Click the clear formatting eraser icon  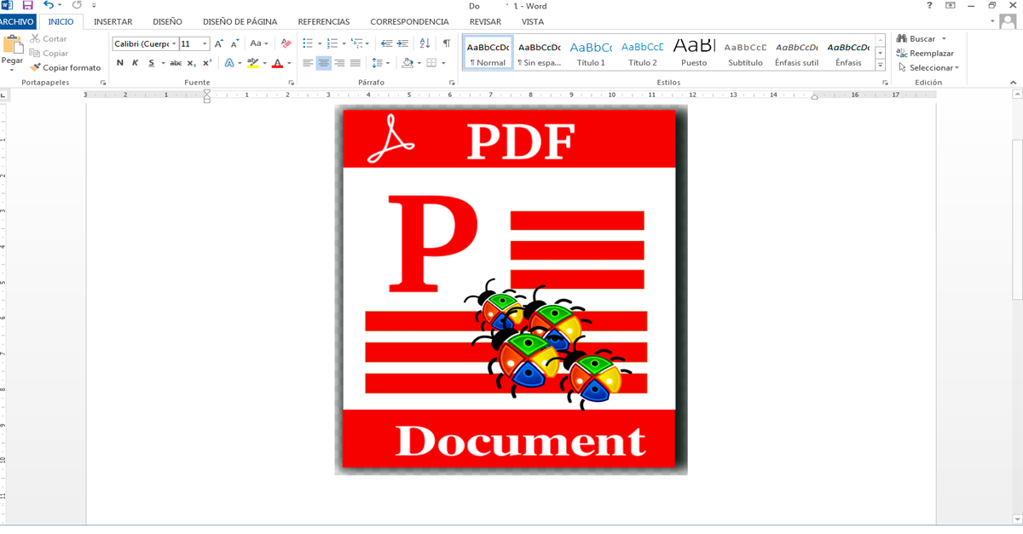286,43
